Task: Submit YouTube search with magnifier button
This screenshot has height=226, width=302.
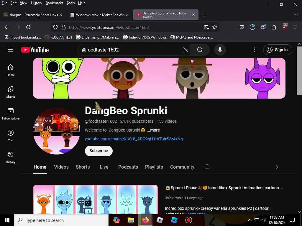Action: (x=200, y=50)
